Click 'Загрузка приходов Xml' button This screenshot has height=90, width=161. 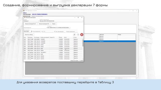point(44,24)
